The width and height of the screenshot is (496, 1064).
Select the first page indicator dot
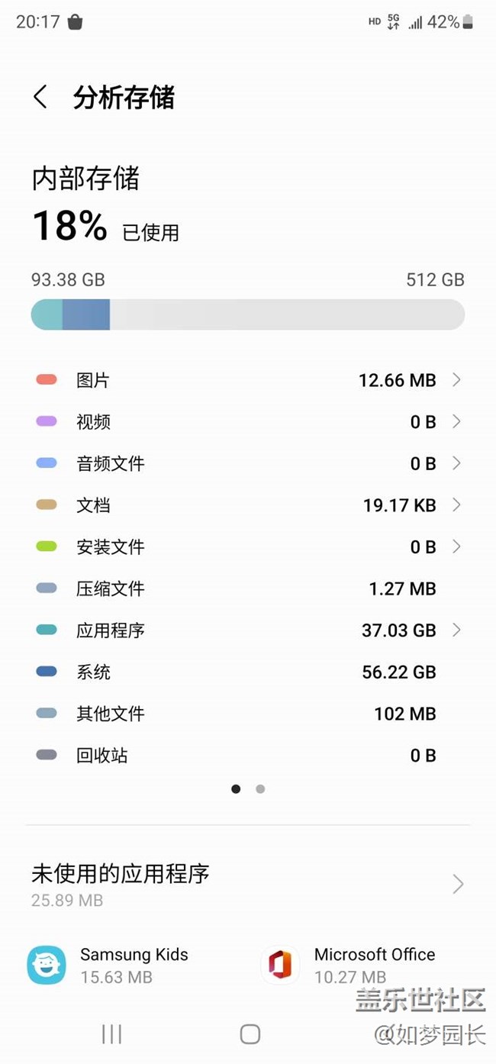(236, 789)
